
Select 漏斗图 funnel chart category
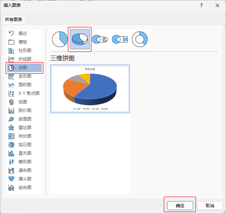[x=24, y=179]
